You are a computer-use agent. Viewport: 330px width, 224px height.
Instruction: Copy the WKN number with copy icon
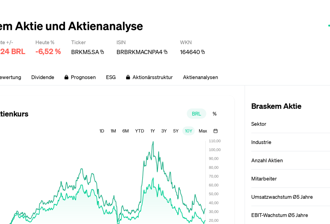(x=203, y=52)
